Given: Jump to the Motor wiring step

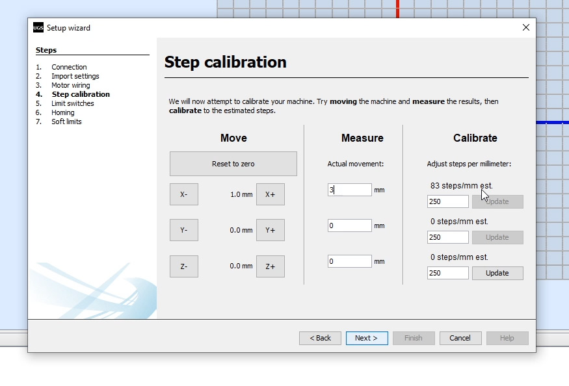Looking at the screenshot, I should [x=70, y=85].
